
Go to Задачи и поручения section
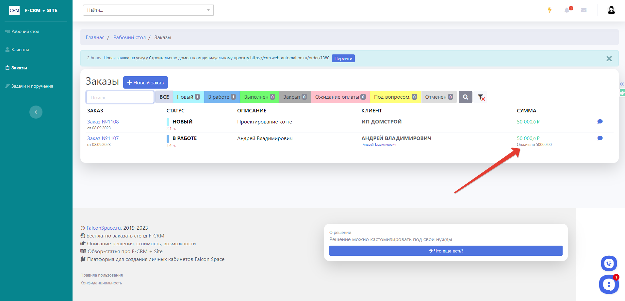[32, 86]
